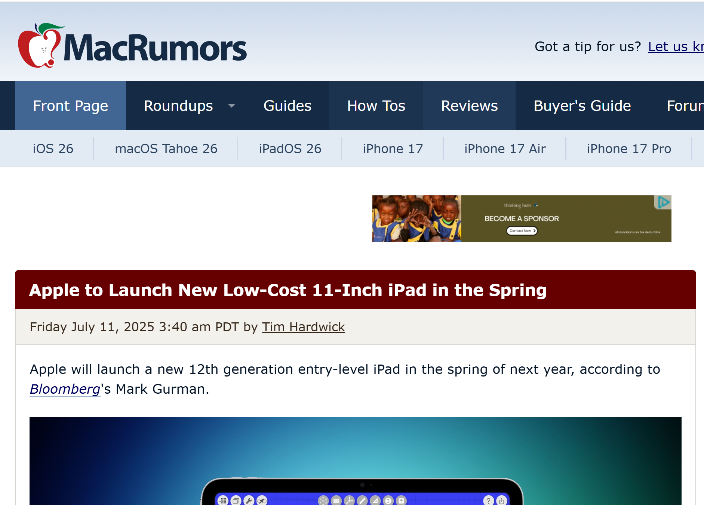Click the children photo in the sponsor ad

point(417,219)
